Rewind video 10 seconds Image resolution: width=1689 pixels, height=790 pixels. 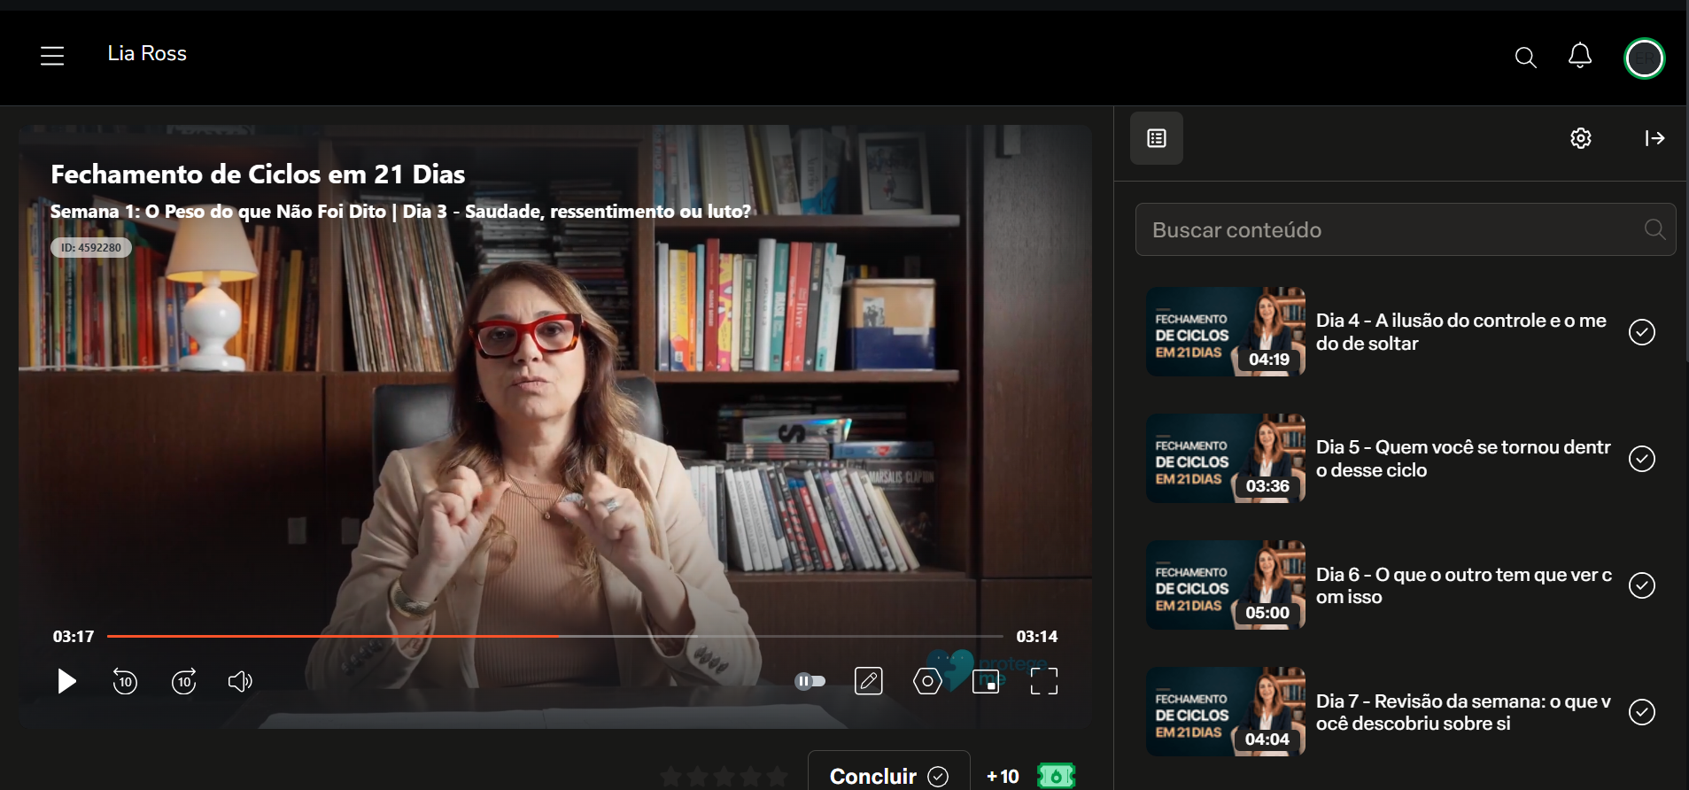(x=125, y=681)
